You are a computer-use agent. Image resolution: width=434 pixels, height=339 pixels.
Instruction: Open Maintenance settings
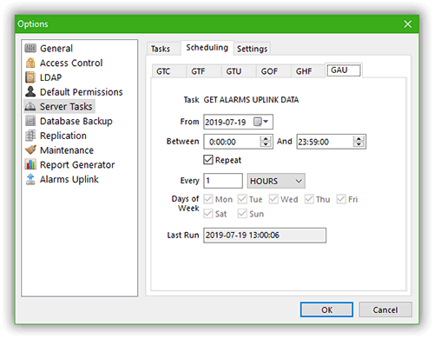[67, 150]
